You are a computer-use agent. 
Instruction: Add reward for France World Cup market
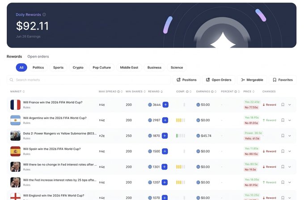point(165,105)
